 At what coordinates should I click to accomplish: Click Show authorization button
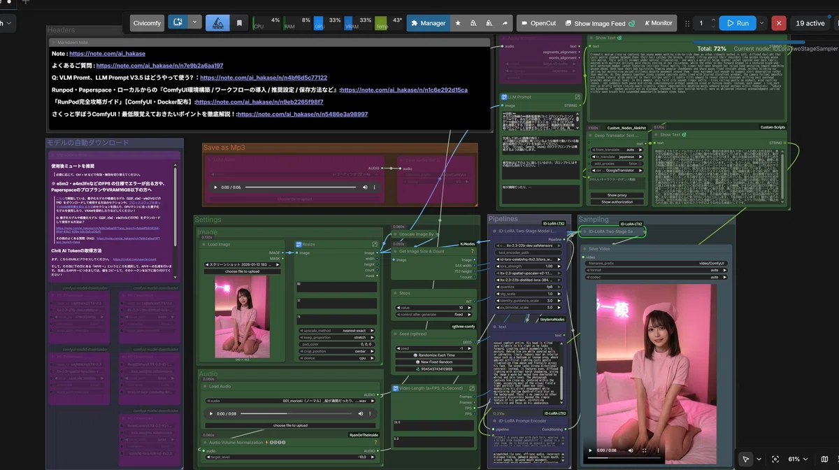click(x=617, y=202)
